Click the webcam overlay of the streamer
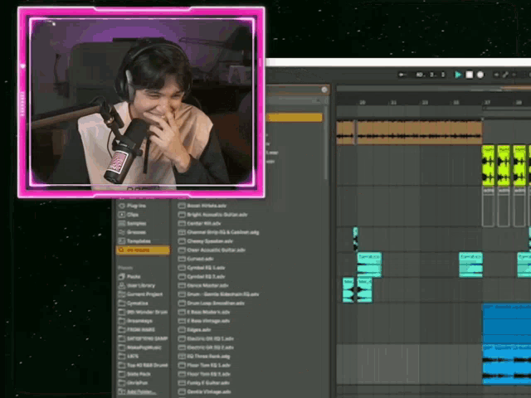Viewport: 531px width, 398px height. (x=141, y=102)
